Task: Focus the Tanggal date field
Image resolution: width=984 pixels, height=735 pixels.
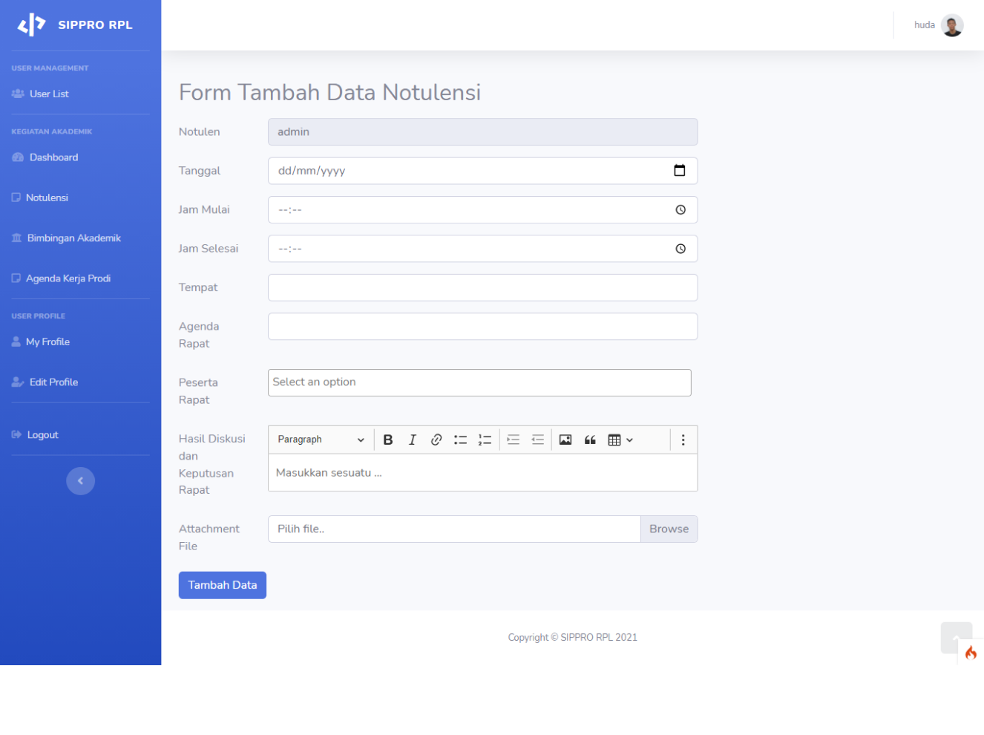Action: click(x=483, y=171)
